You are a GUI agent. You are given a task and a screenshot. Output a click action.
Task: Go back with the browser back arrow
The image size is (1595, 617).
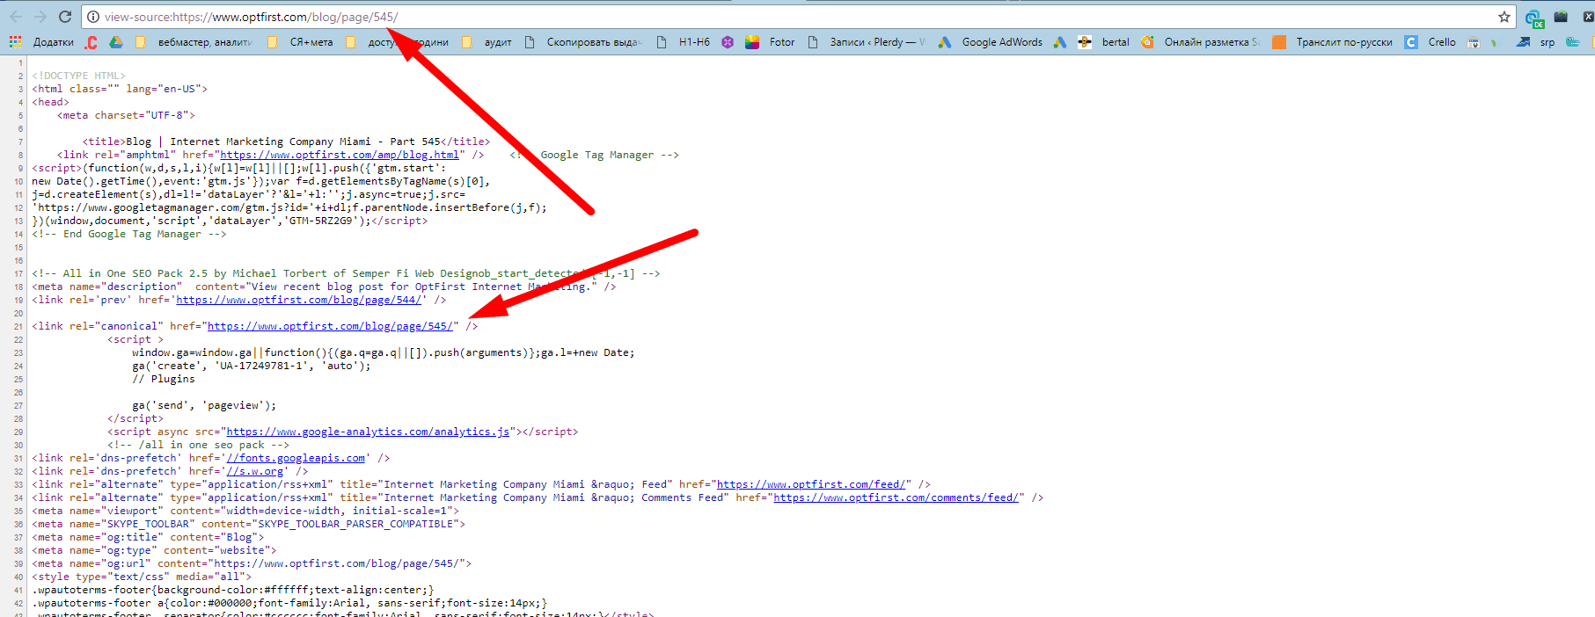[x=16, y=17]
